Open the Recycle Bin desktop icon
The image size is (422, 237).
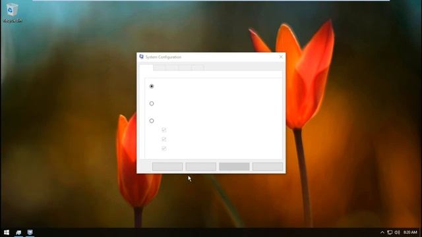tap(12, 13)
